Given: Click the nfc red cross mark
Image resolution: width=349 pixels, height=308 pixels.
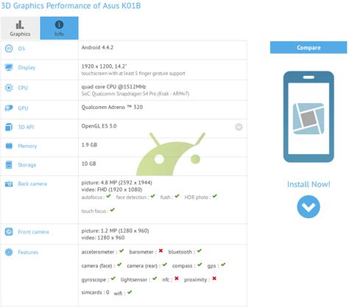Looking at the screenshot, I should 177,279.
